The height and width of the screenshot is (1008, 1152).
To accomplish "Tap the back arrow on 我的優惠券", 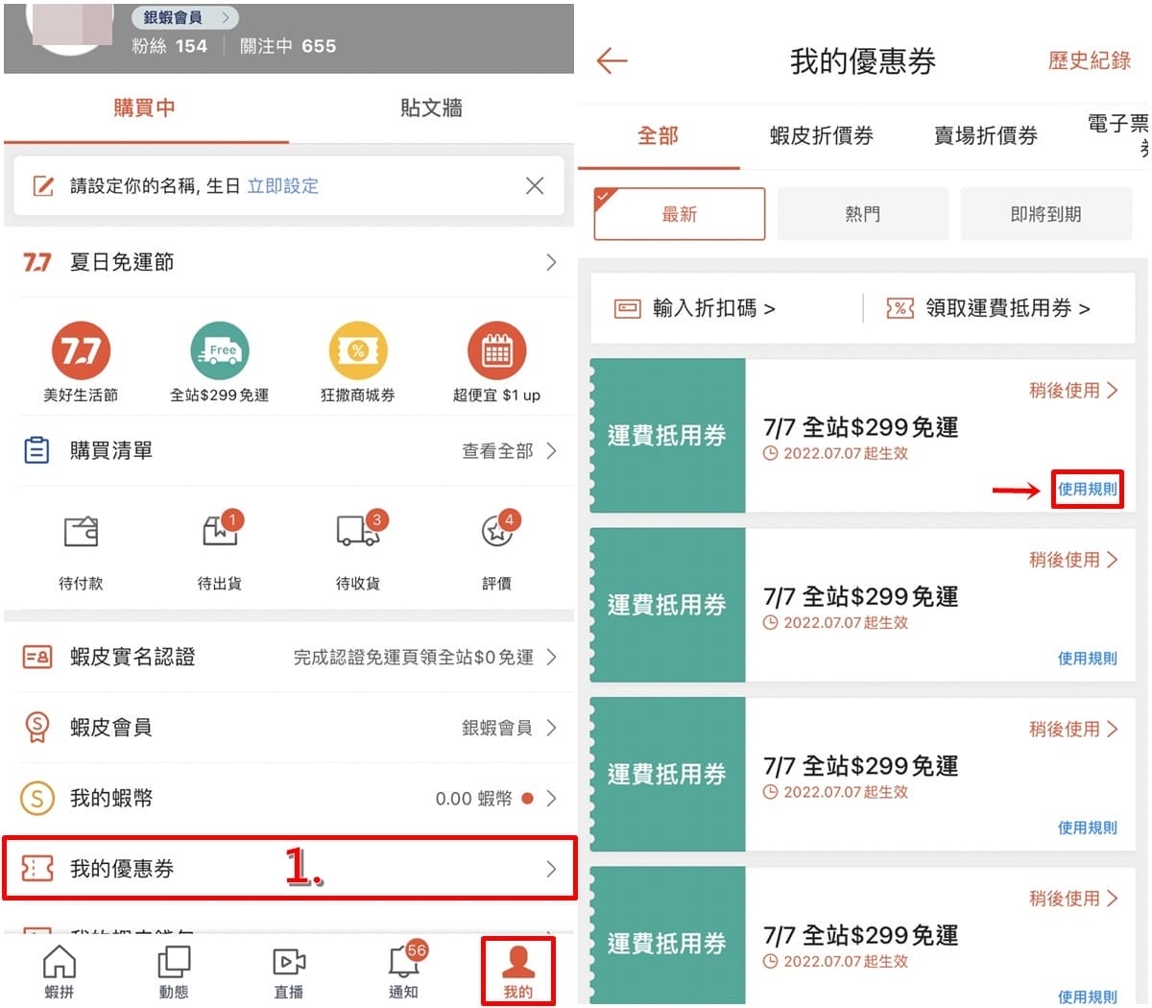I will pos(612,61).
